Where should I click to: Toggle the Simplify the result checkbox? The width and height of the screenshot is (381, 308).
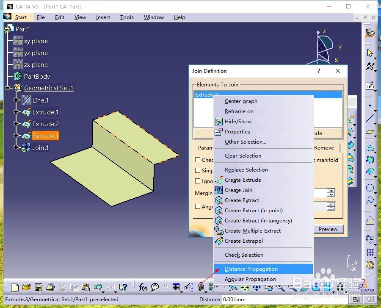tap(198, 170)
